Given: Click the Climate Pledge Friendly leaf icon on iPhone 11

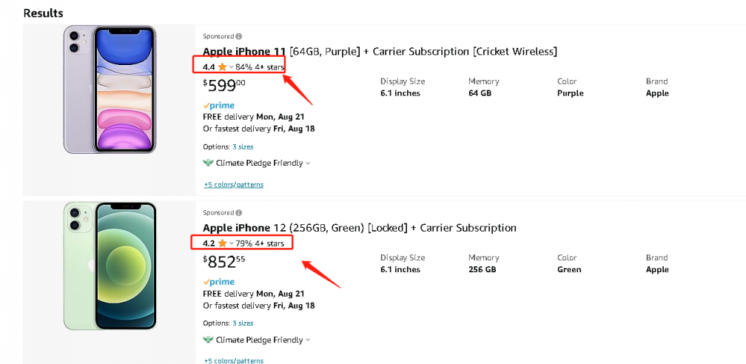Looking at the screenshot, I should pyautogui.click(x=208, y=164).
